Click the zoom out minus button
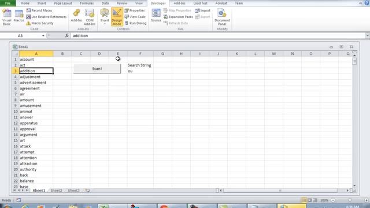Image resolution: width=370 pixels, height=208 pixels. (x=333, y=200)
